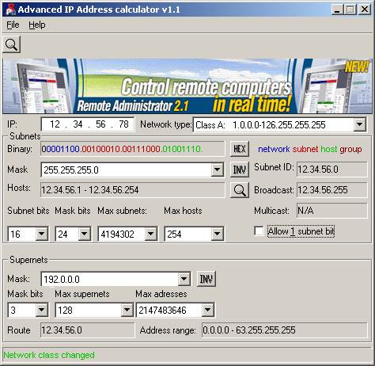Click the green 'host' legend word
Screen dimensions: 375x366
pyautogui.click(x=328, y=149)
